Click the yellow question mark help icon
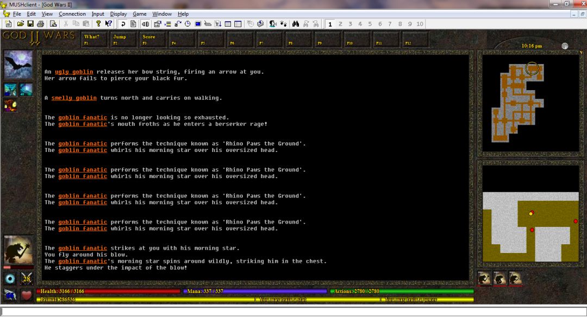Viewport: 587px width, 317px height. click(98, 24)
